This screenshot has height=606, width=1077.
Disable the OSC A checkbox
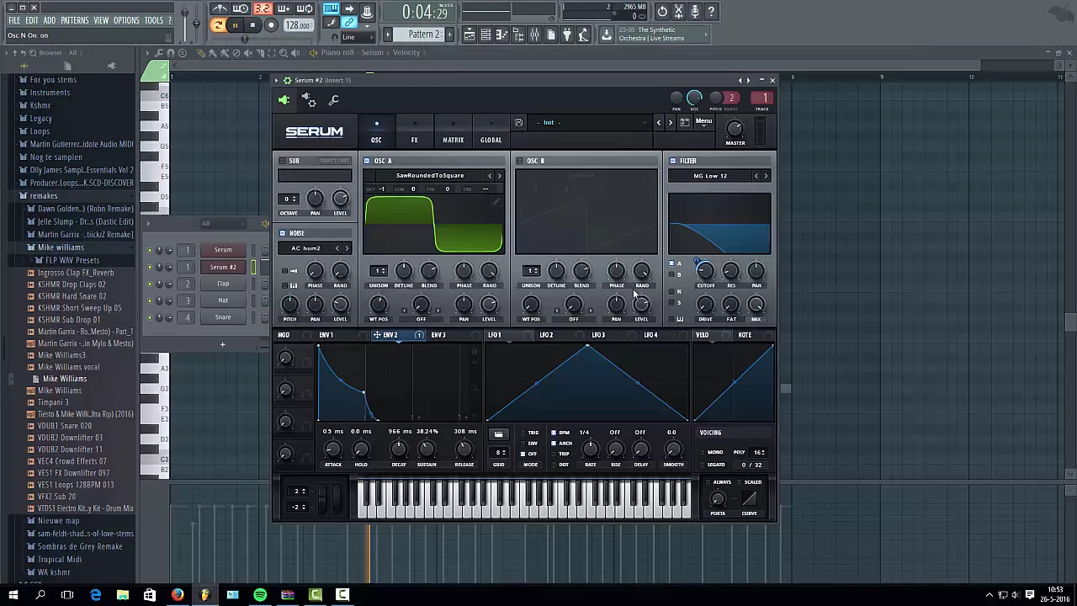(x=368, y=161)
